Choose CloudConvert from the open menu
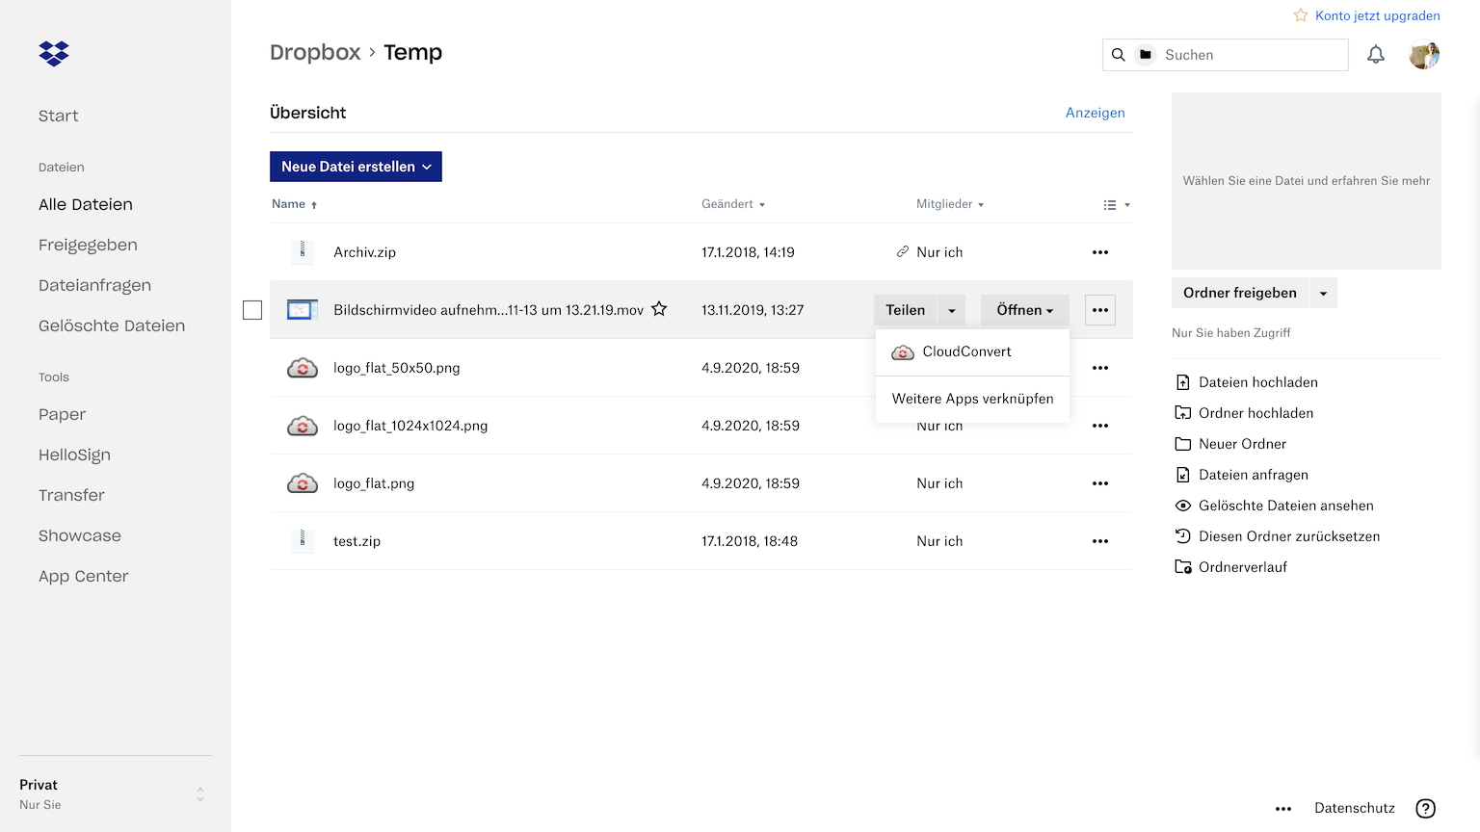The height and width of the screenshot is (832, 1480). coord(966,351)
